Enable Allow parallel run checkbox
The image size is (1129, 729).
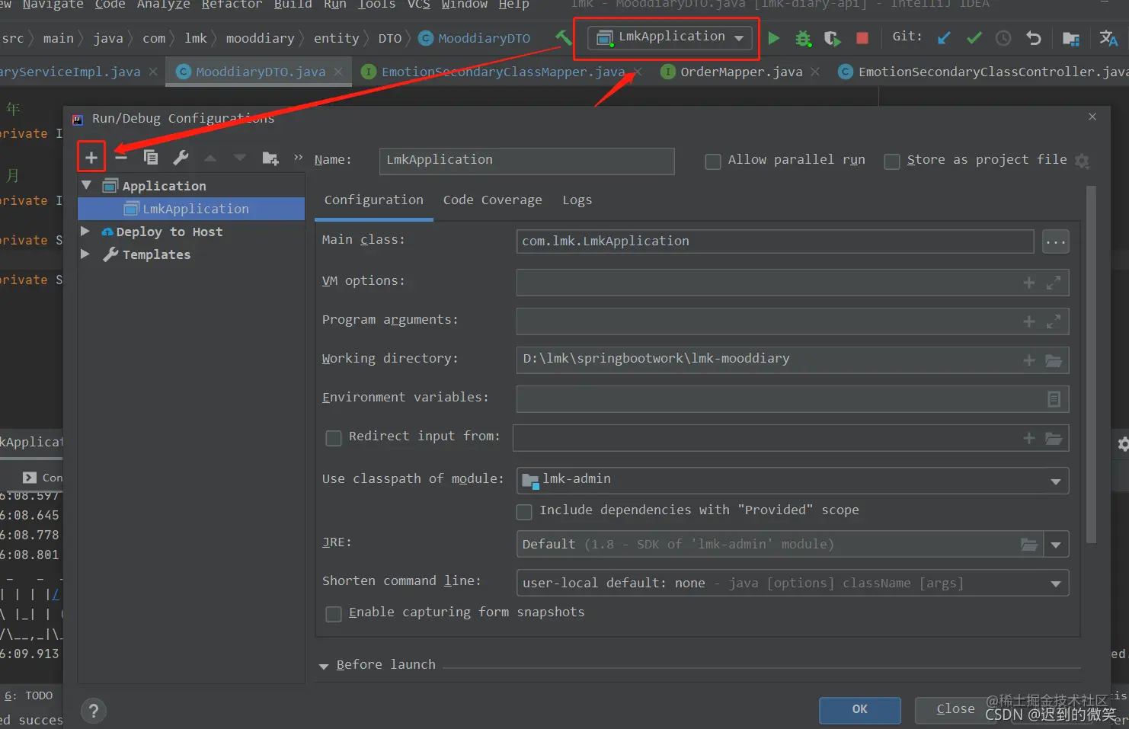(x=713, y=161)
